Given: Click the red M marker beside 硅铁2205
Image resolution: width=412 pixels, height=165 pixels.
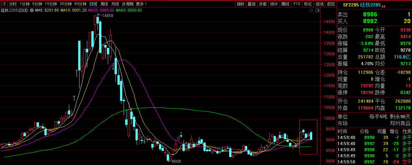Looking at the screenshot, I should [384, 6].
